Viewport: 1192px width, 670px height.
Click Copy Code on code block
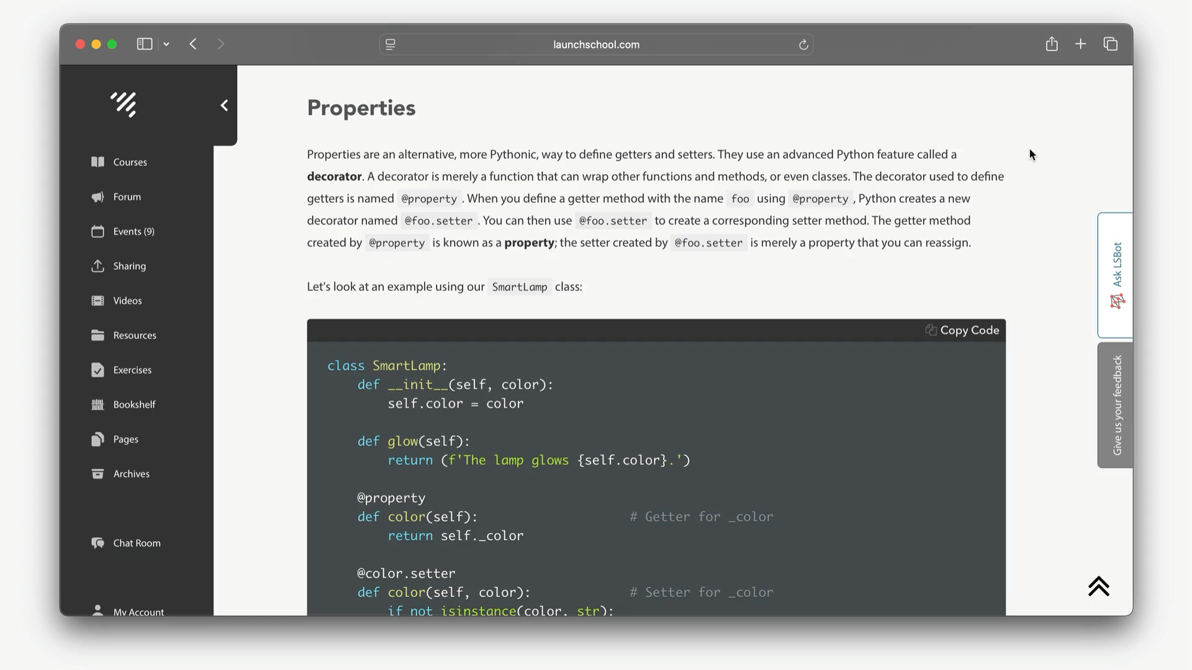962,331
